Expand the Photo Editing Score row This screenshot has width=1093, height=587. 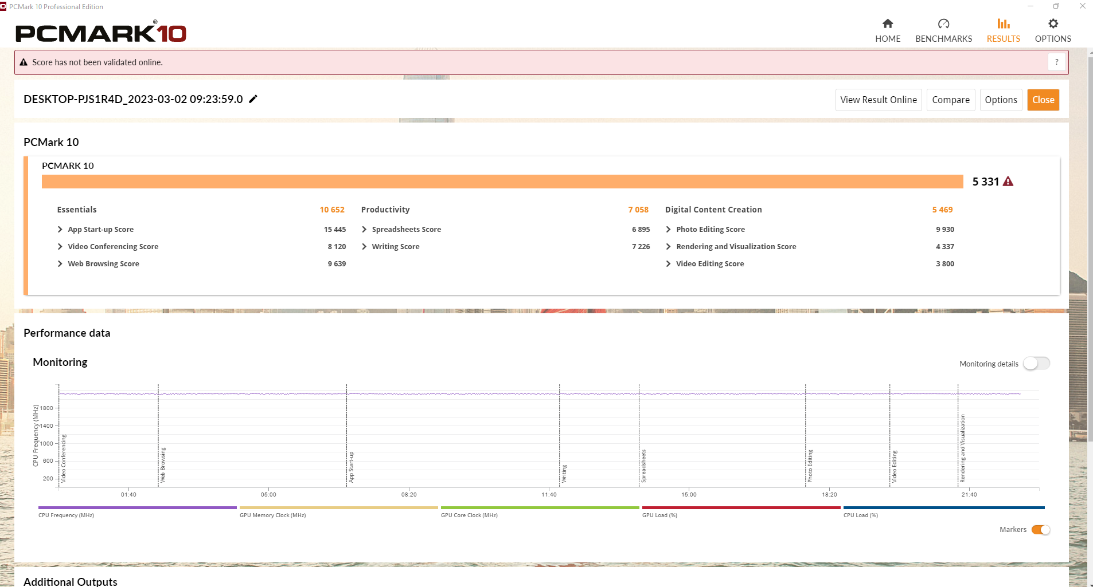[x=668, y=229]
